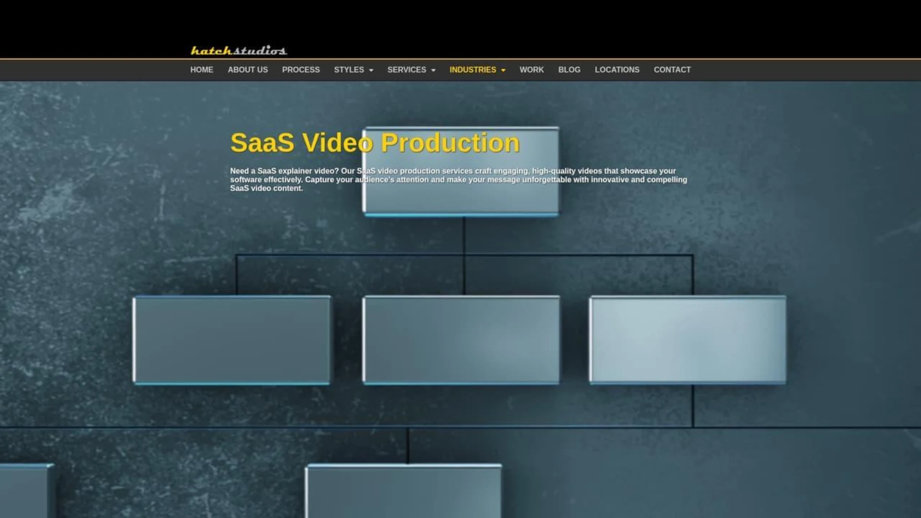The width and height of the screenshot is (921, 518).
Task: Go to the CONTACT page
Action: [672, 70]
